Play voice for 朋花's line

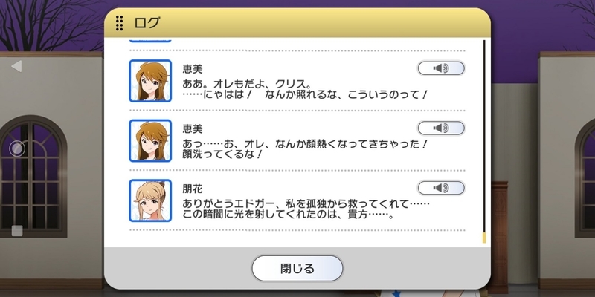tap(441, 188)
